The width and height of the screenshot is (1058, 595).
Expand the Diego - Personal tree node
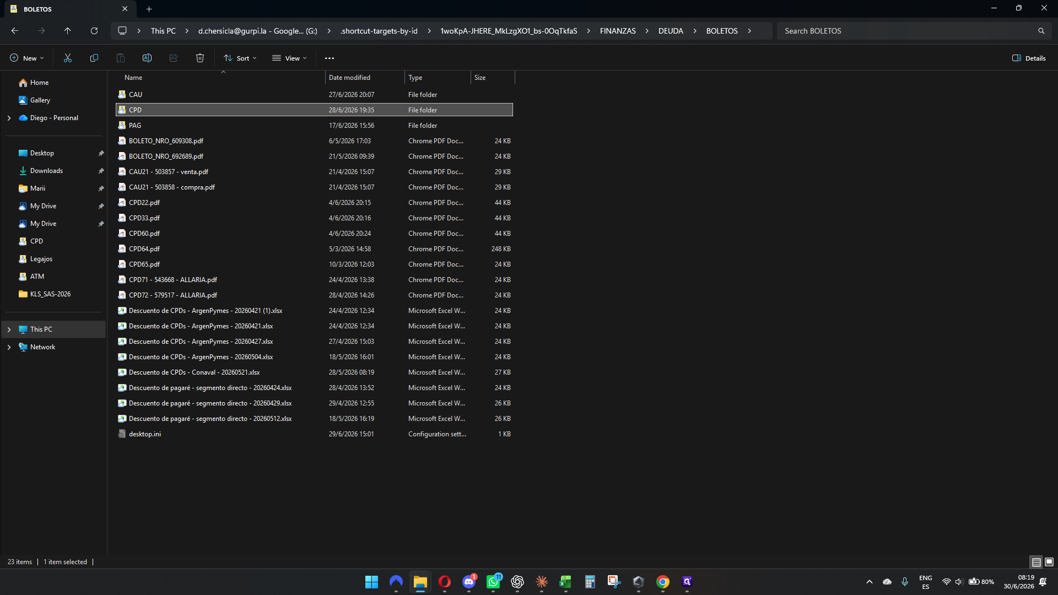pyautogui.click(x=9, y=118)
